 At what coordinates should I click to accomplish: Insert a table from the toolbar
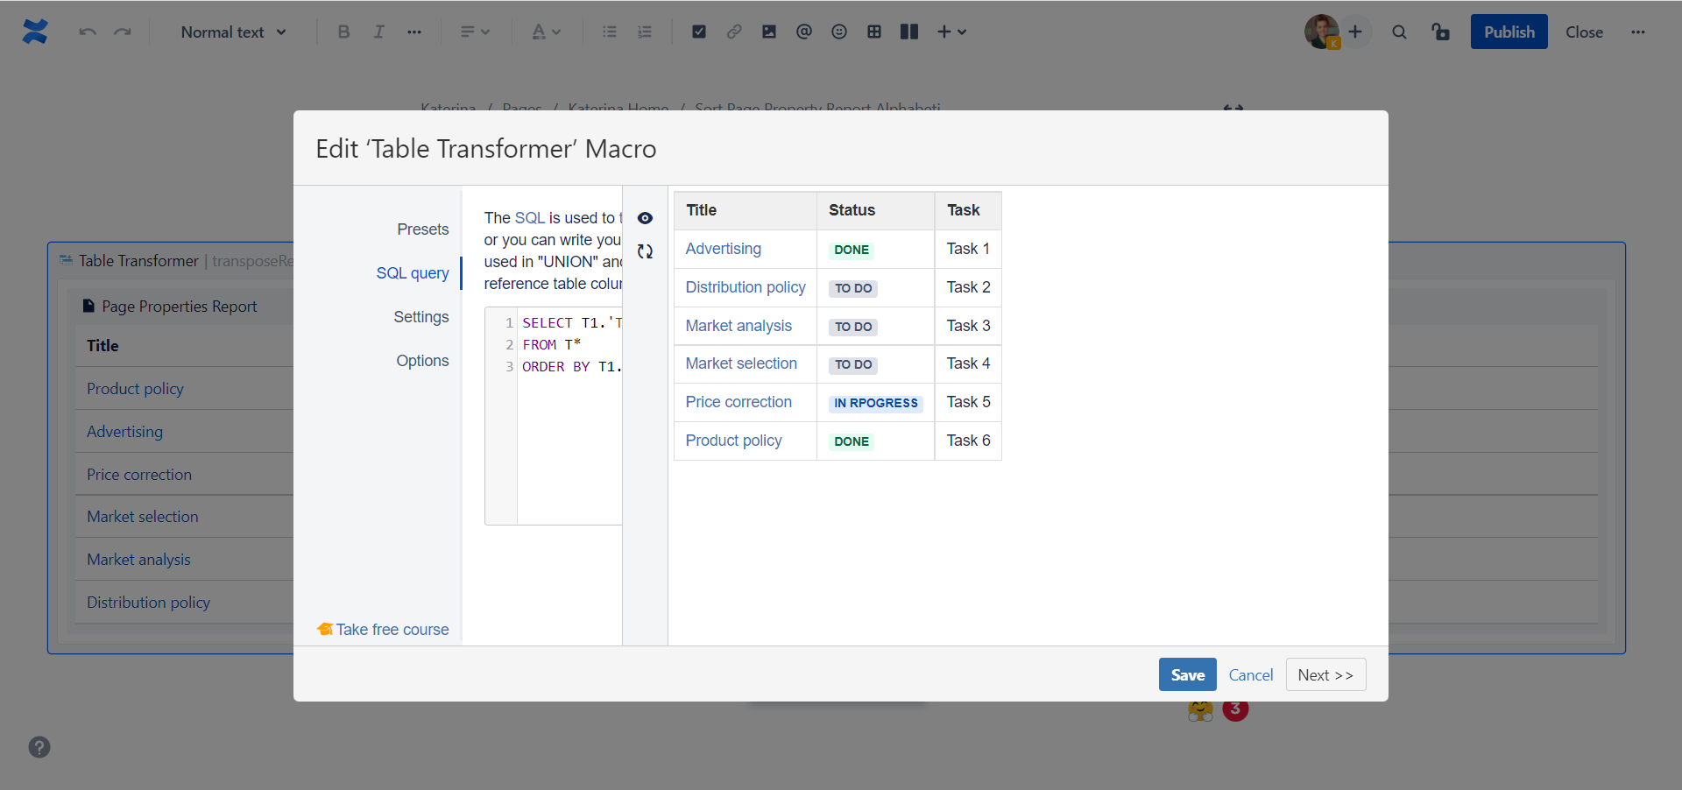point(874,32)
